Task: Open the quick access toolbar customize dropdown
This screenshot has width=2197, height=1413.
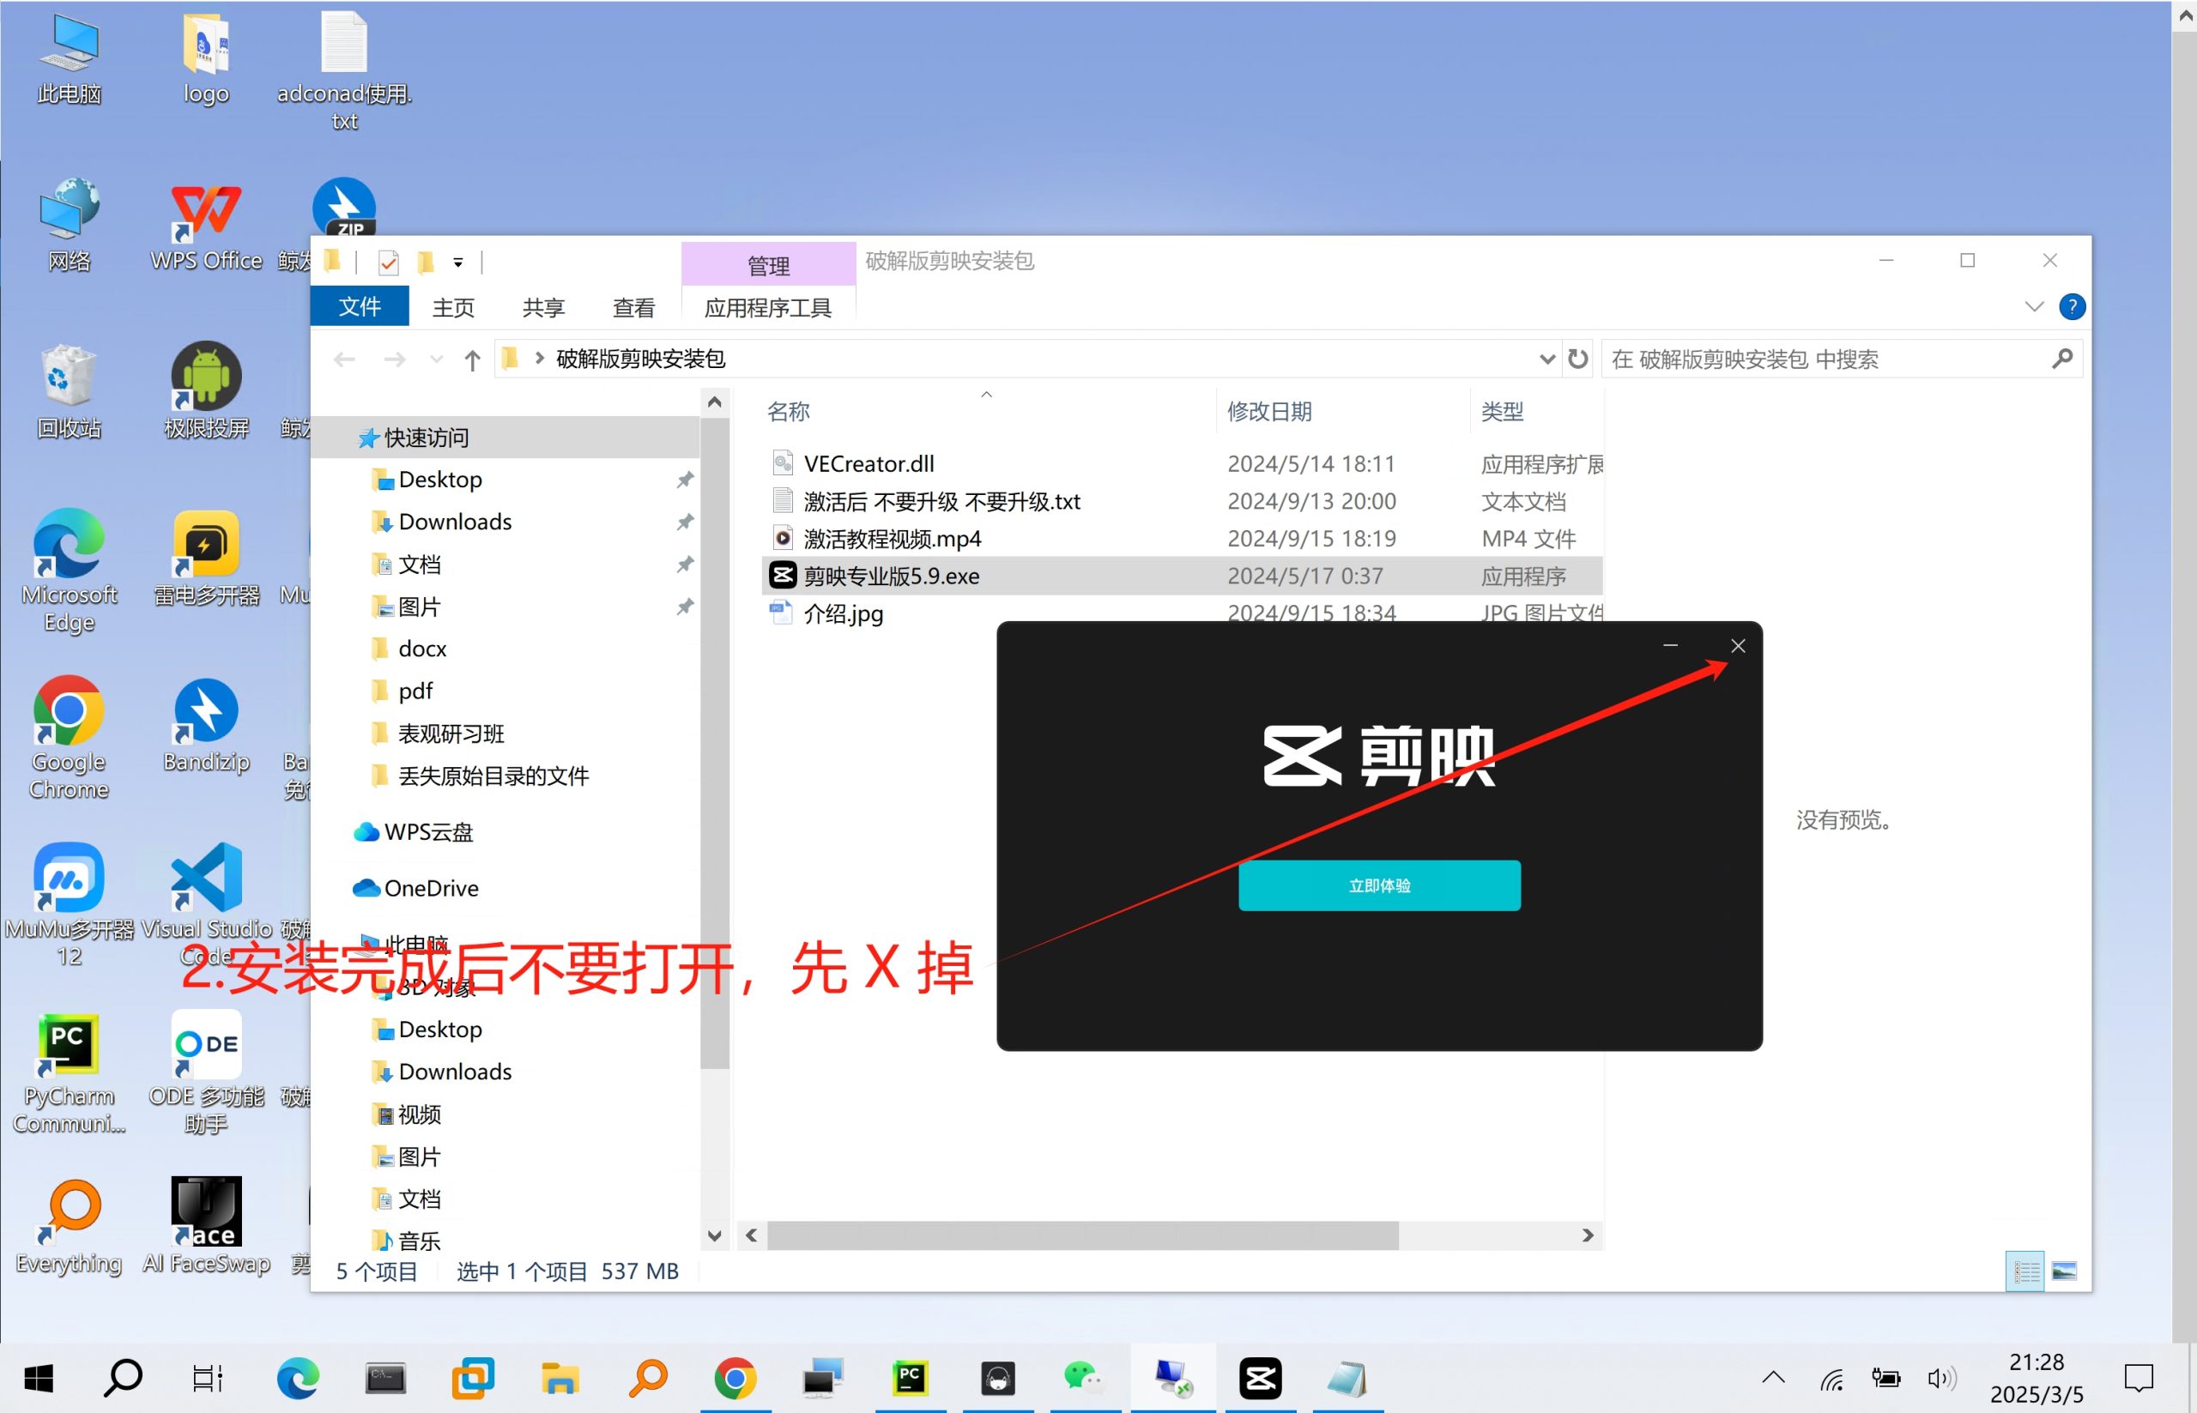Action: tap(458, 263)
